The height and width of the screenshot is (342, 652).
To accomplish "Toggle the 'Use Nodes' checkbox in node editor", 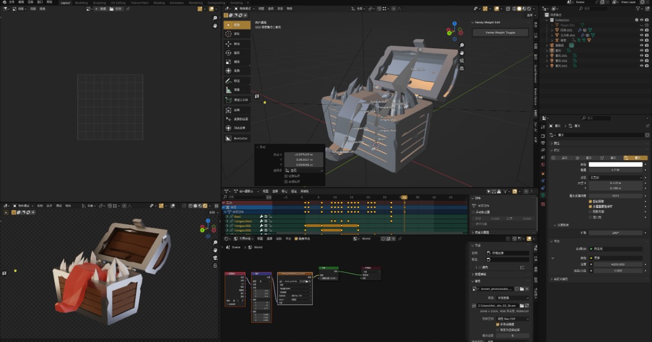I will 296,238.
